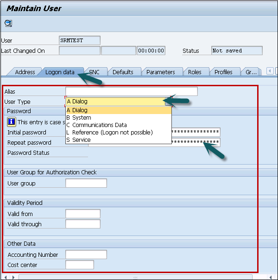Click the Cost center input field

(80, 265)
